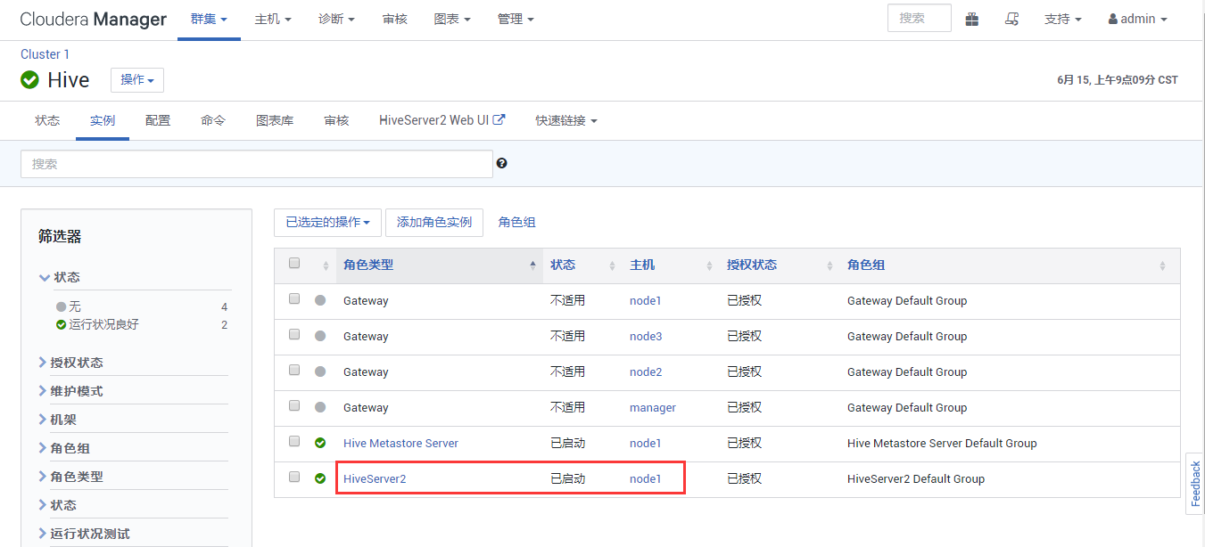The width and height of the screenshot is (1205, 547).
Task: Click the Cloudera Manager logo
Action: click(93, 20)
